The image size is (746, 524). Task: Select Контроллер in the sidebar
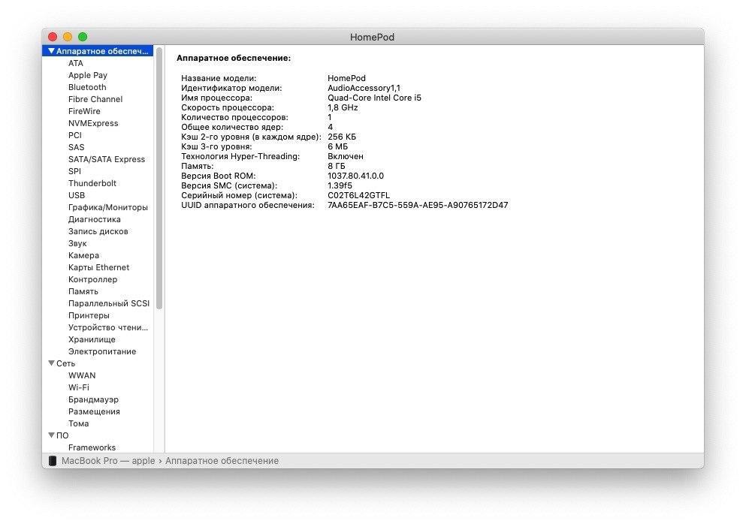point(92,279)
